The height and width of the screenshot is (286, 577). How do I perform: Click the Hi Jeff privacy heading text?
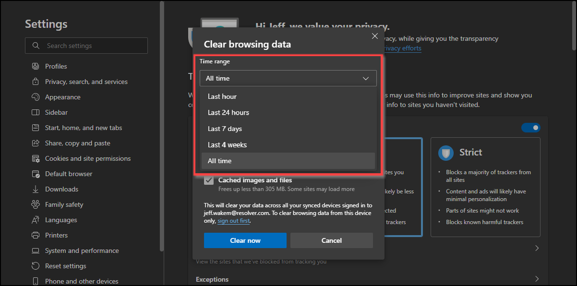click(322, 26)
